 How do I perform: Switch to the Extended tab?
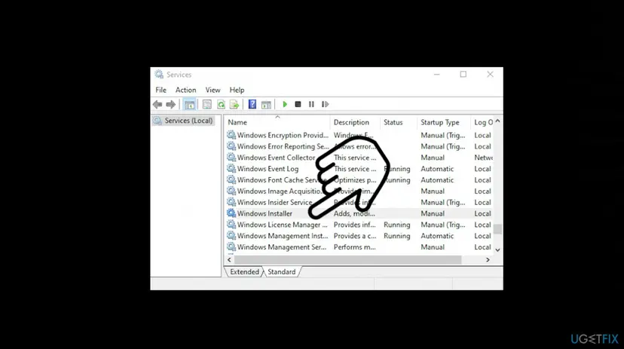[244, 272]
